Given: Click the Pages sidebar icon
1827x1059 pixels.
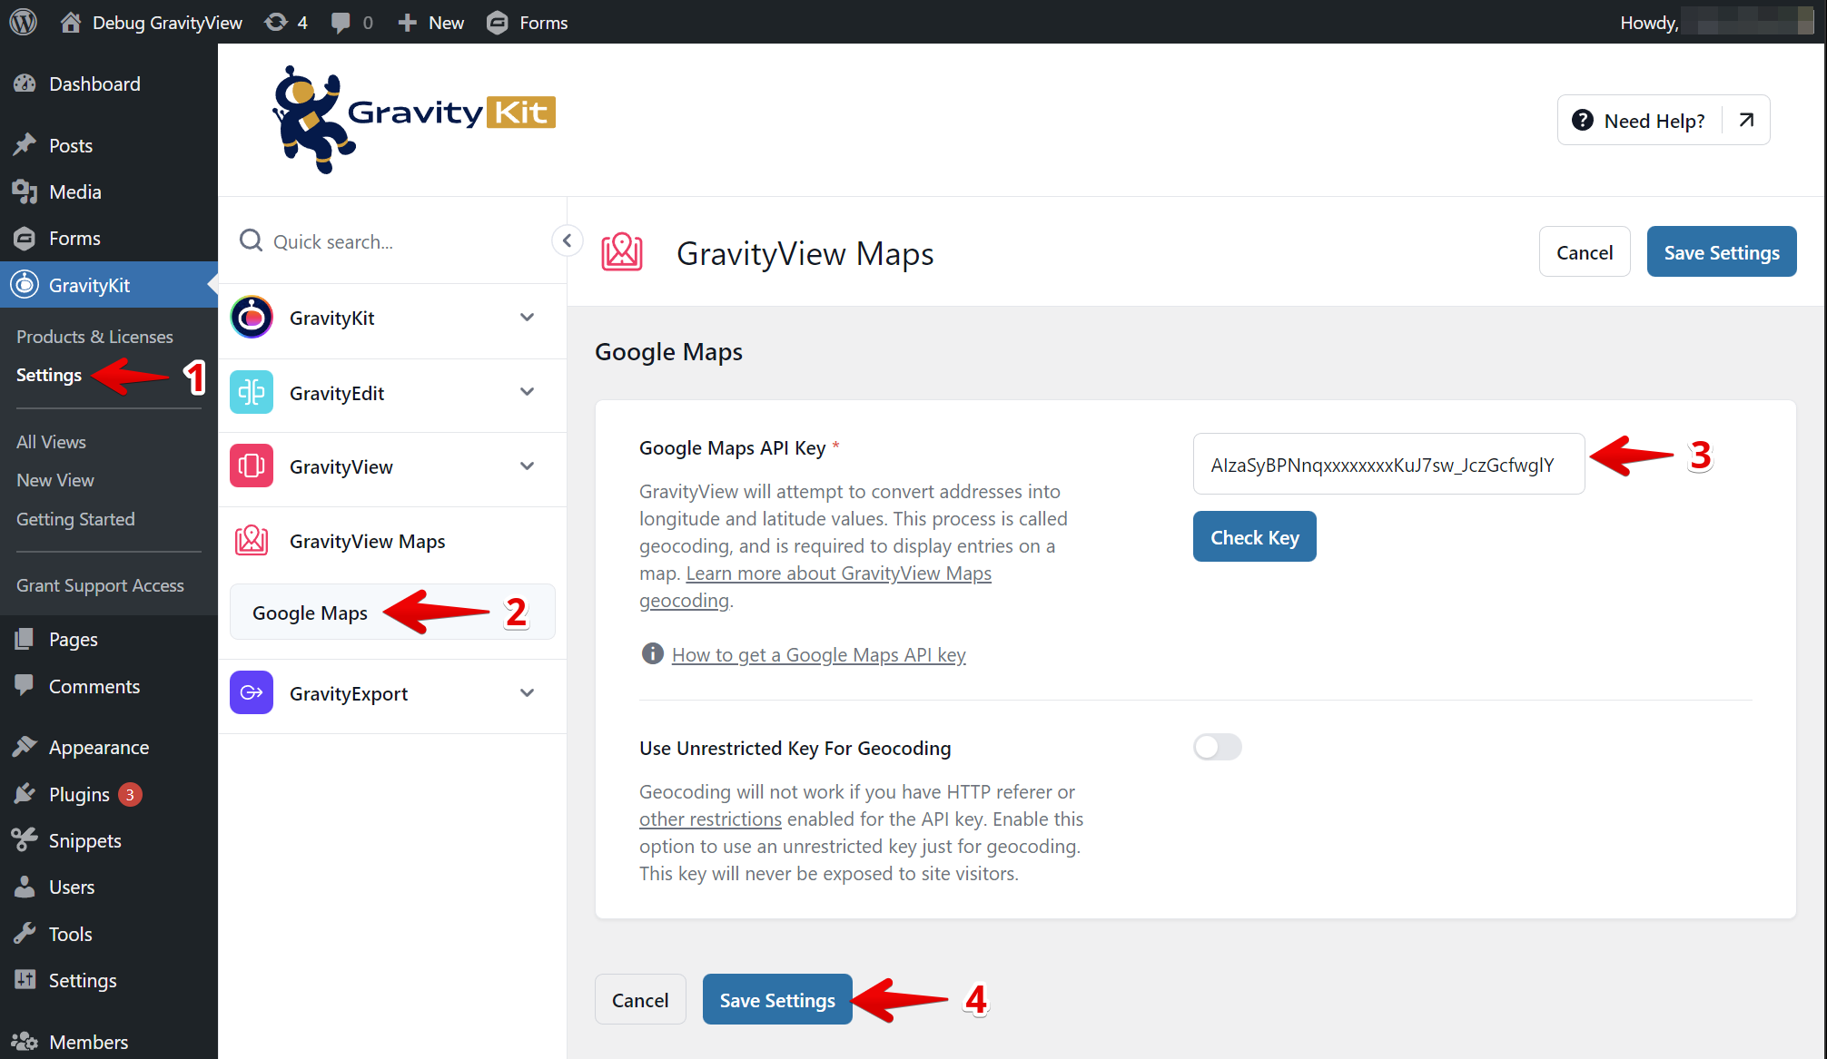Looking at the screenshot, I should 25,639.
